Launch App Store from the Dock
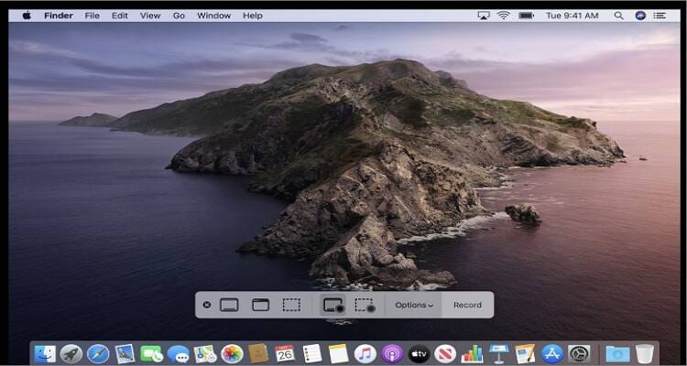Viewport: 687px width, 366px height. (552, 354)
